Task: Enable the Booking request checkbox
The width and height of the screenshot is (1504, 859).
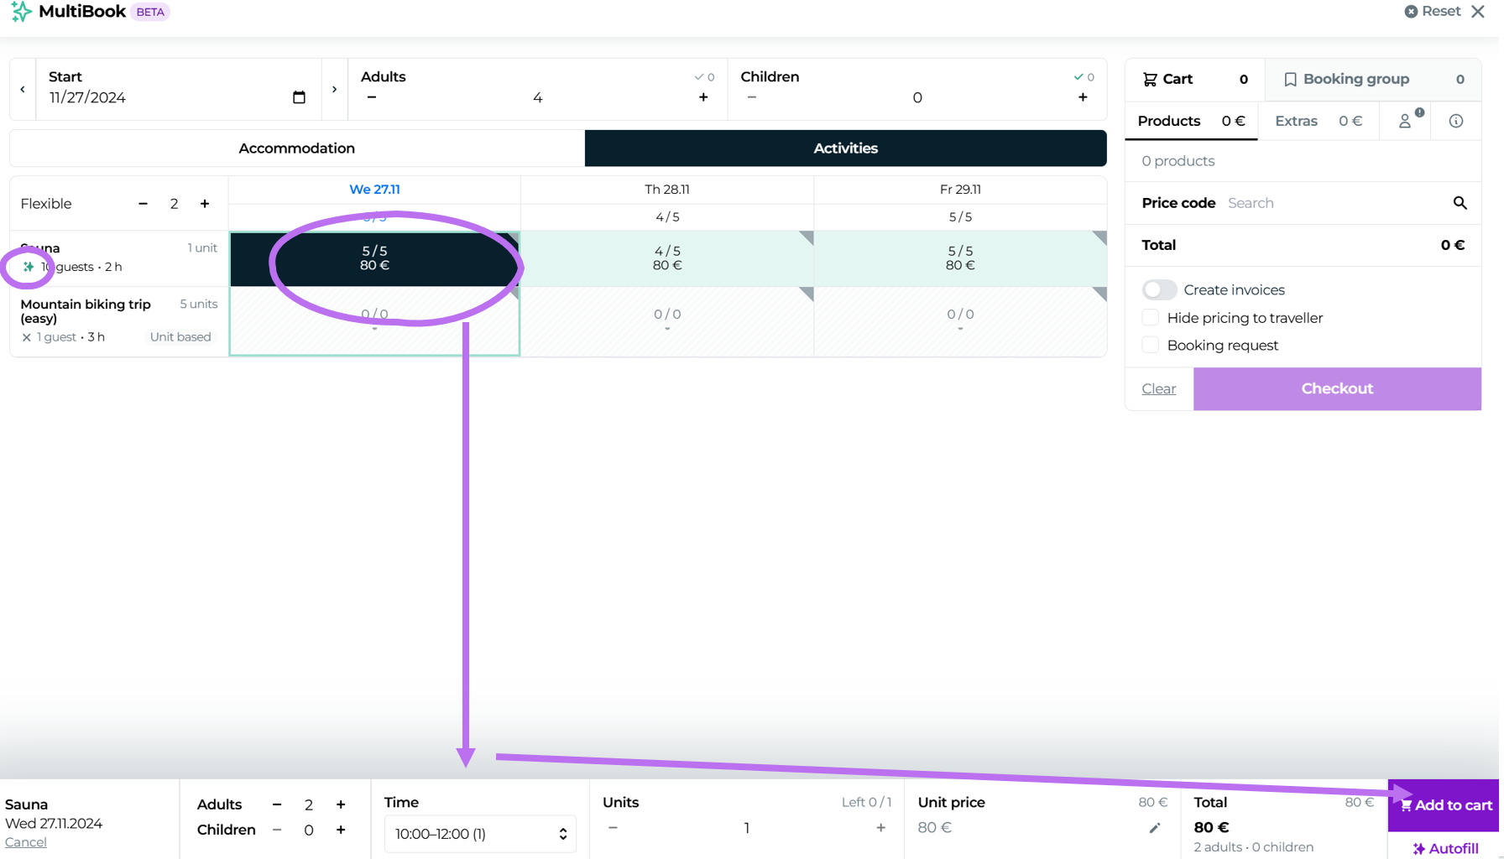Action: [1151, 346]
